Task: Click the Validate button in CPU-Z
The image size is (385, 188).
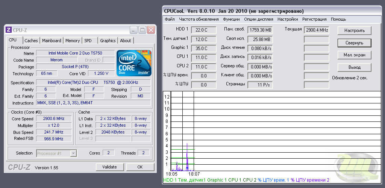Action: [x=109, y=167]
